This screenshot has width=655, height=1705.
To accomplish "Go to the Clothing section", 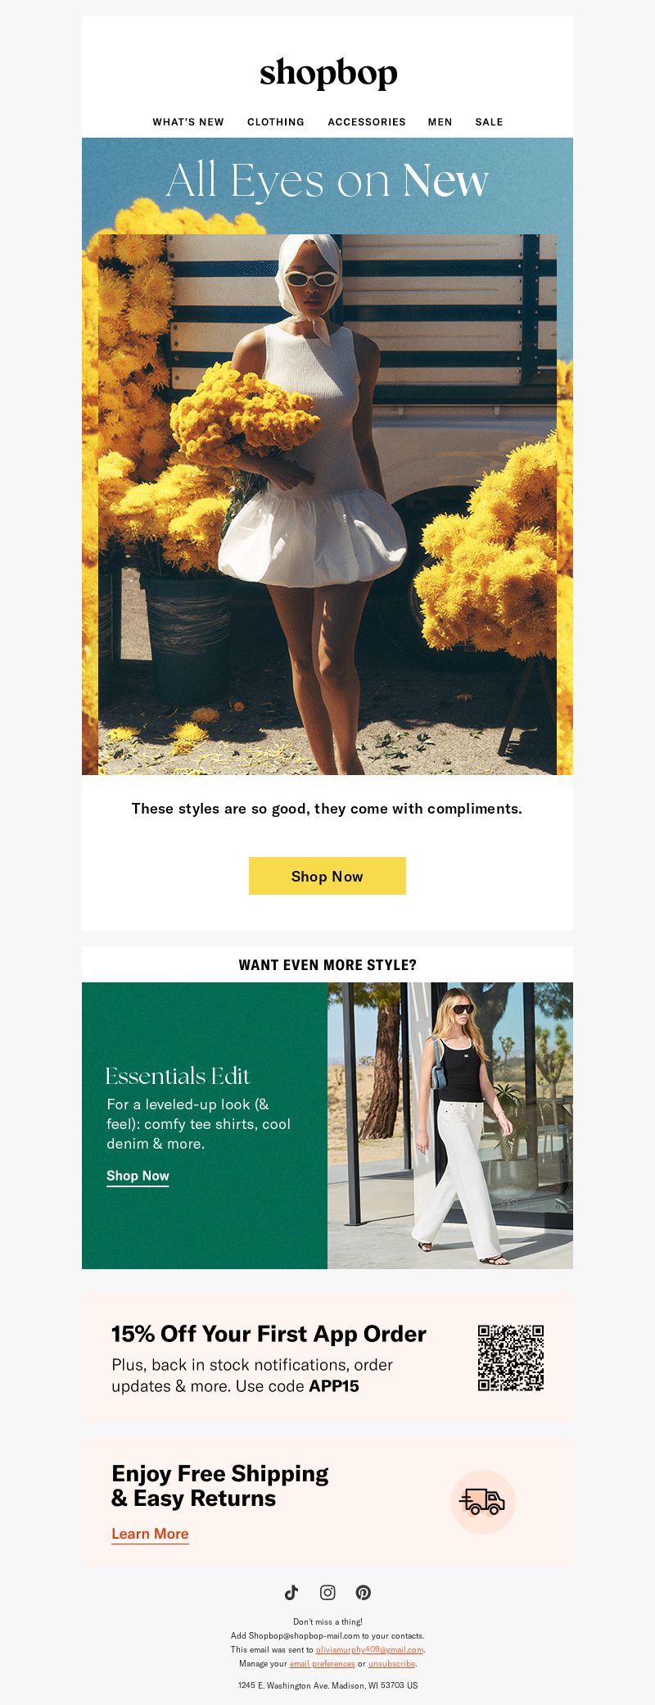I will click(276, 122).
